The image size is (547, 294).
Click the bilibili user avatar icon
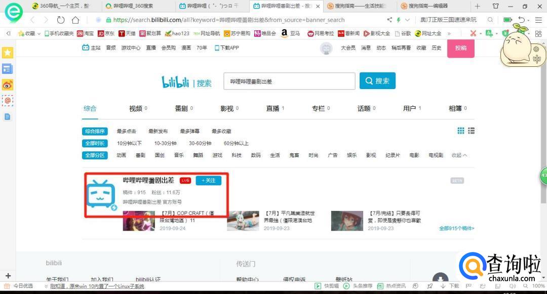326,48
